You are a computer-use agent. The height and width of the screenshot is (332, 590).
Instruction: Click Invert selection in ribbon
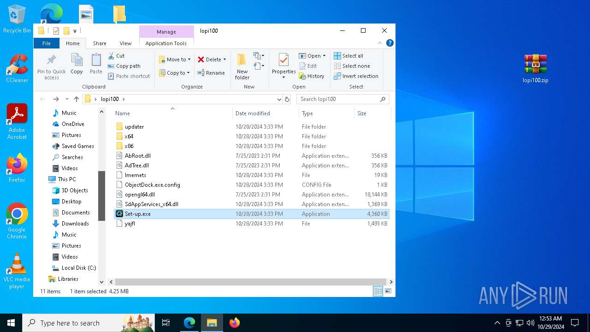click(x=356, y=76)
